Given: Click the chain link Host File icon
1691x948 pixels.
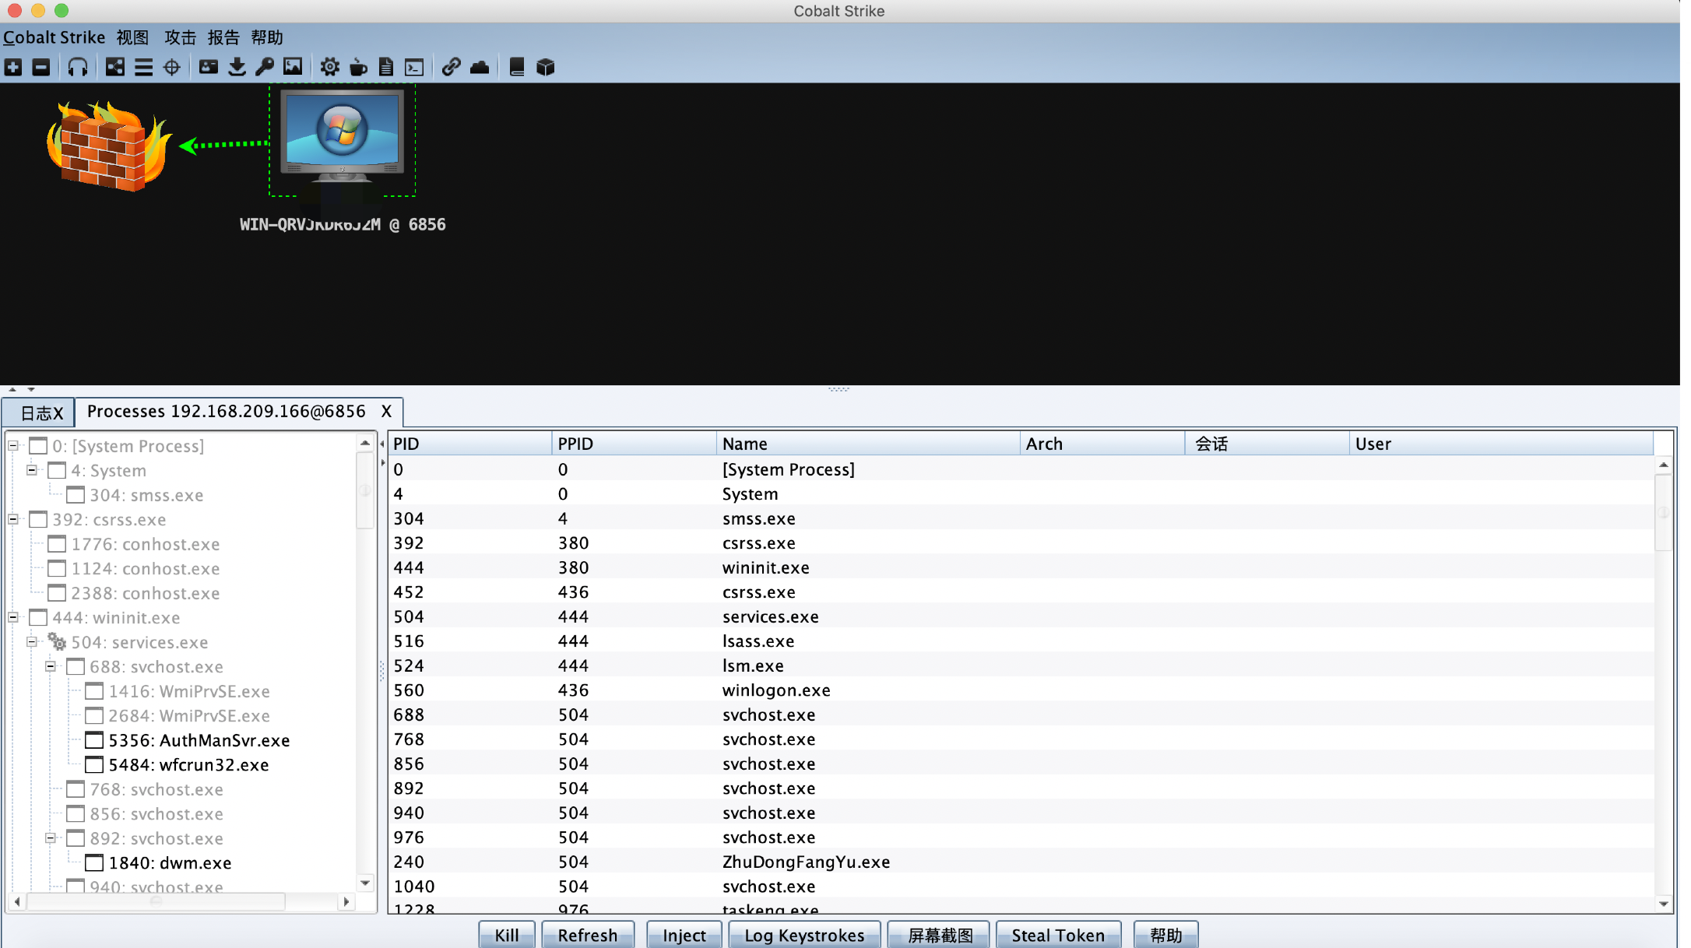Looking at the screenshot, I should pos(451,67).
